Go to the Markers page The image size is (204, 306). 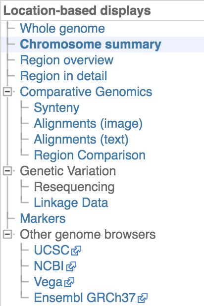pyautogui.click(x=43, y=218)
